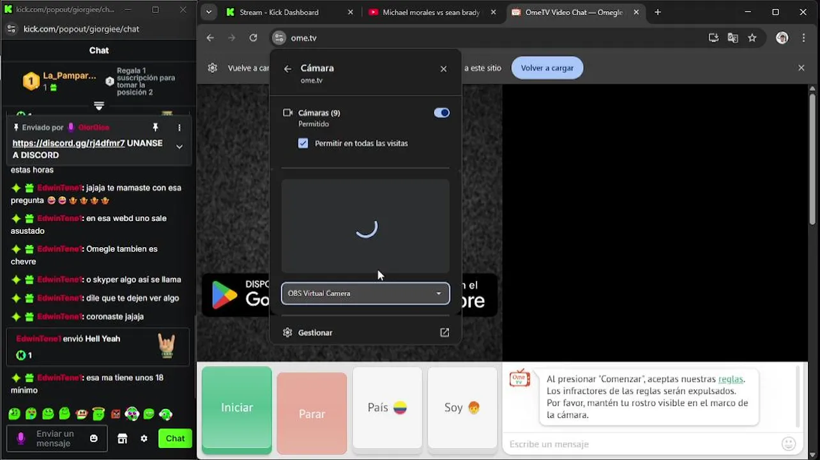The image size is (820, 460).
Task: Go back in the browser
Action: [210, 38]
